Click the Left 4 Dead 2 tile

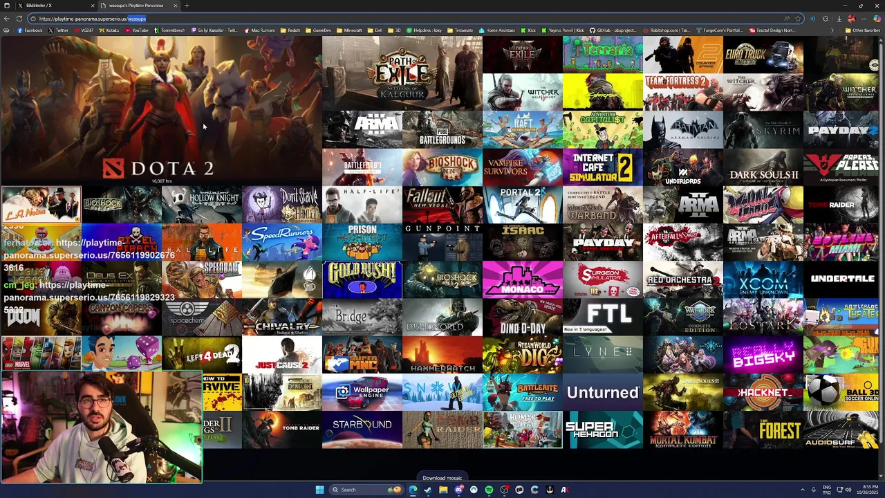[202, 354]
